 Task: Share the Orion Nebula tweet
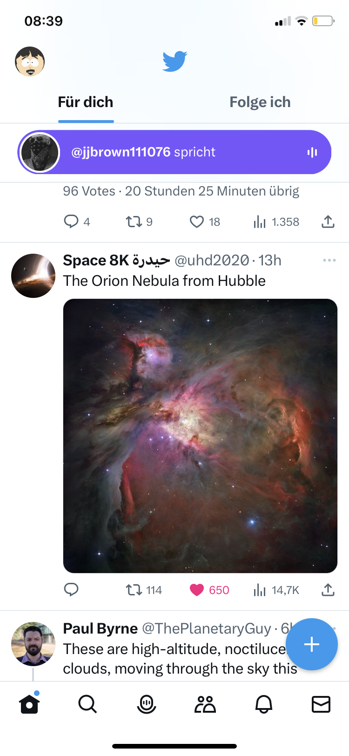(328, 590)
